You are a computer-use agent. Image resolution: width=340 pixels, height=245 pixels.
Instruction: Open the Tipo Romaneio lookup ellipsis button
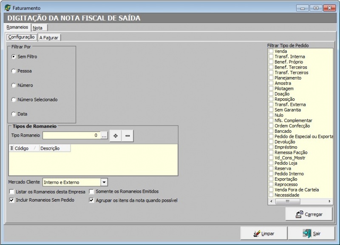(x=104, y=136)
